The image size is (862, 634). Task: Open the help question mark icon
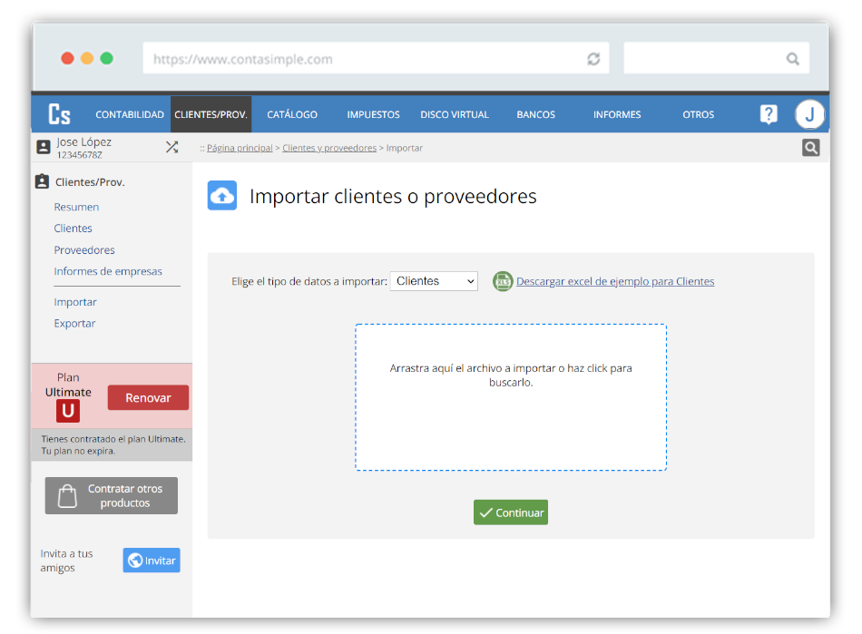(768, 114)
